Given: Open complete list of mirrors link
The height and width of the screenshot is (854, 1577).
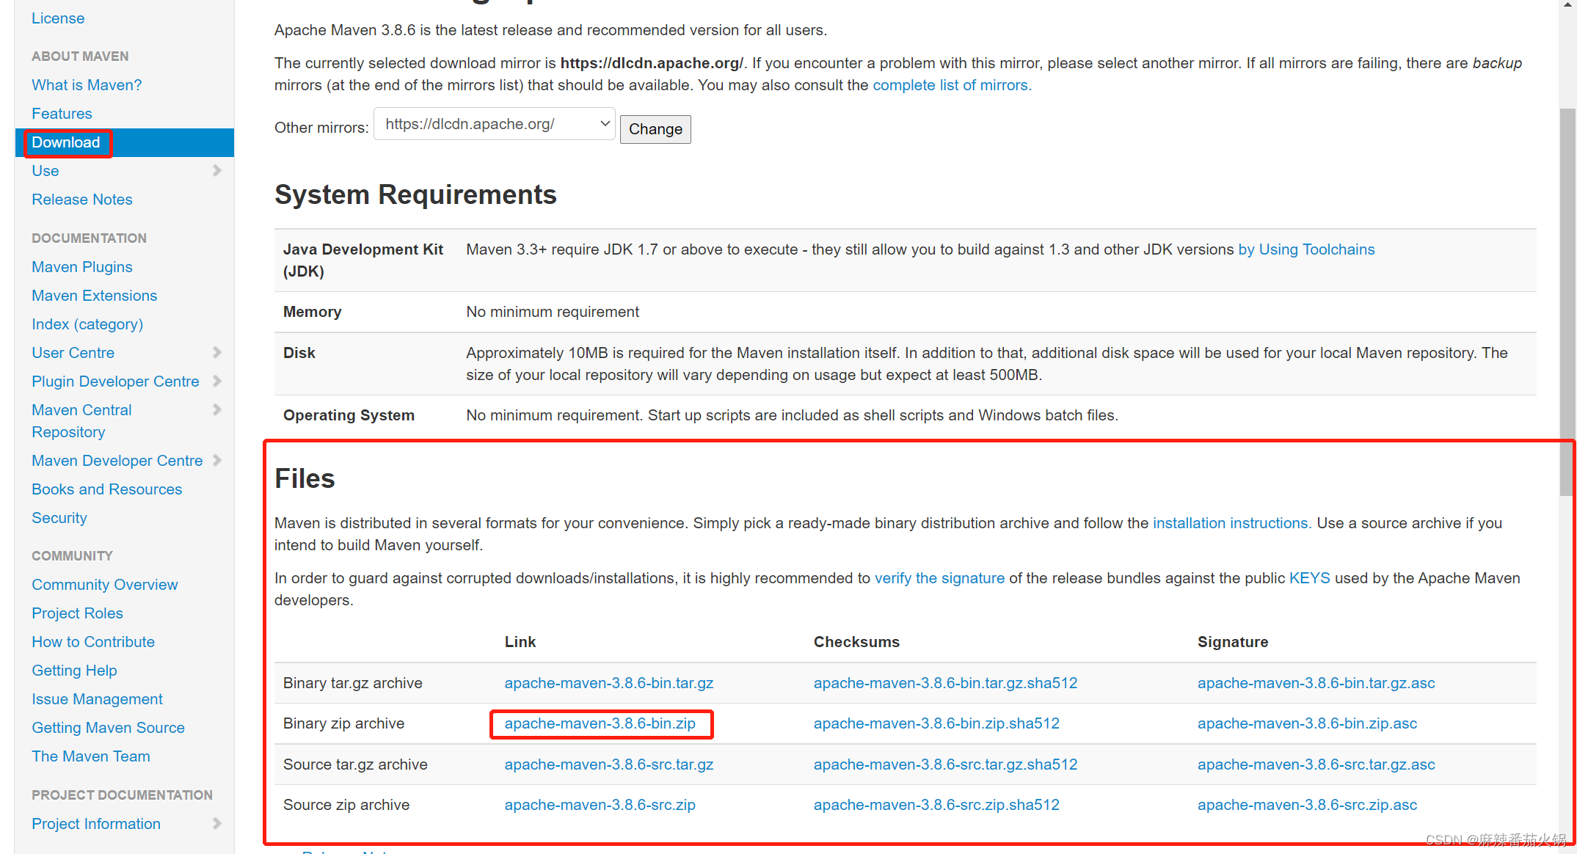Looking at the screenshot, I should pos(952,85).
